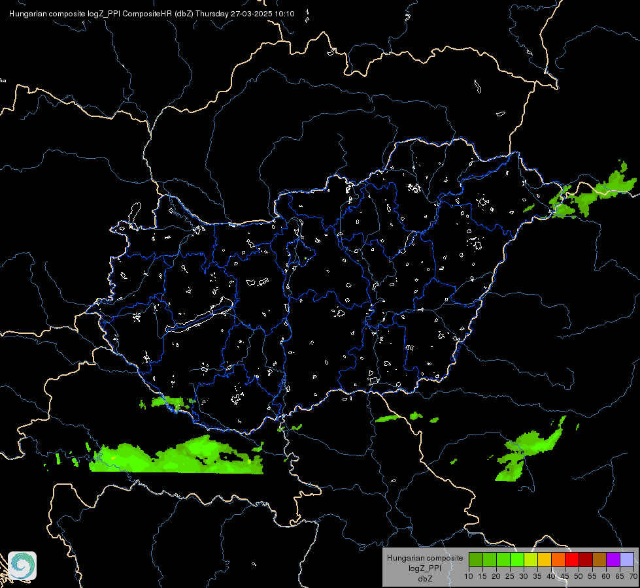Click the white outline of Lake Balaton

point(199,316)
